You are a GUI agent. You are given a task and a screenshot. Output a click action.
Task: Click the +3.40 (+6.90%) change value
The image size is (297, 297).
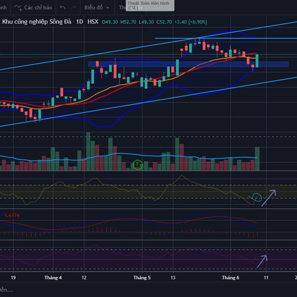coord(191,22)
